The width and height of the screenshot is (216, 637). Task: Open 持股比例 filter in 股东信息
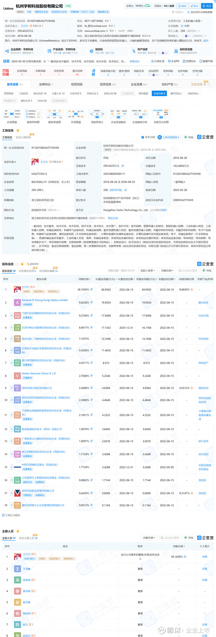(167, 271)
